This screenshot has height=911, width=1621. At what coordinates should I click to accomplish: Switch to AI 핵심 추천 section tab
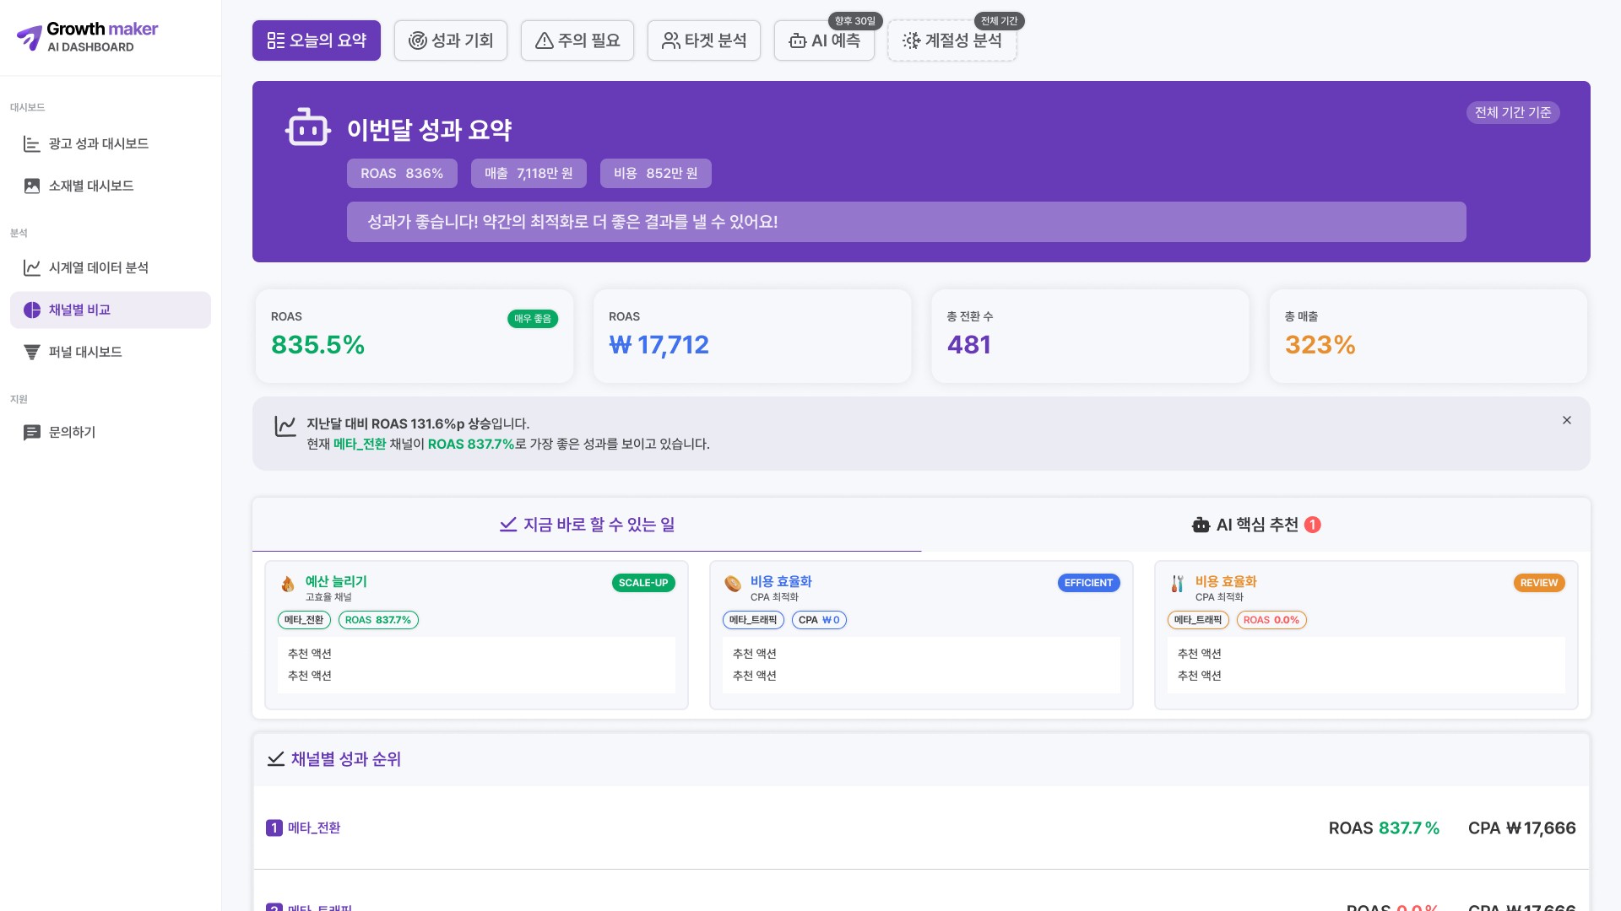coord(1255,525)
